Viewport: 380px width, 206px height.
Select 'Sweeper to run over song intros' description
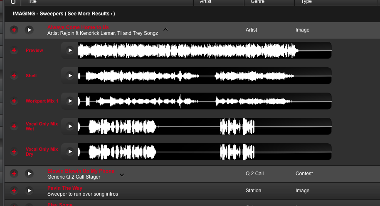pyautogui.click(x=83, y=194)
